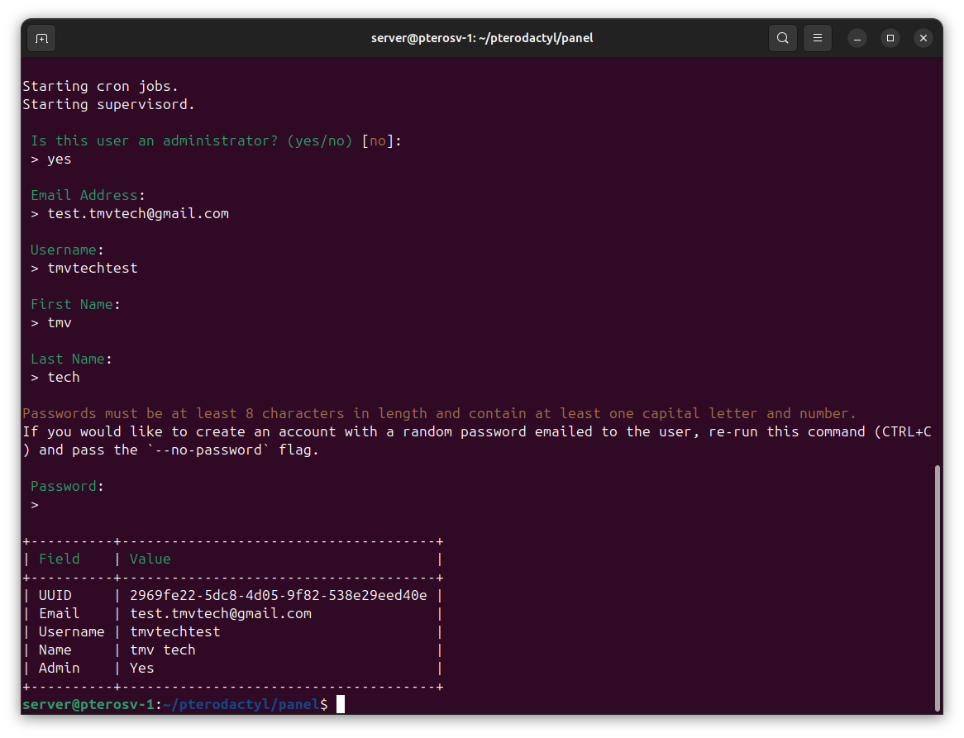
Task: Click the tab-with-plus icon top left
Action: [41, 37]
